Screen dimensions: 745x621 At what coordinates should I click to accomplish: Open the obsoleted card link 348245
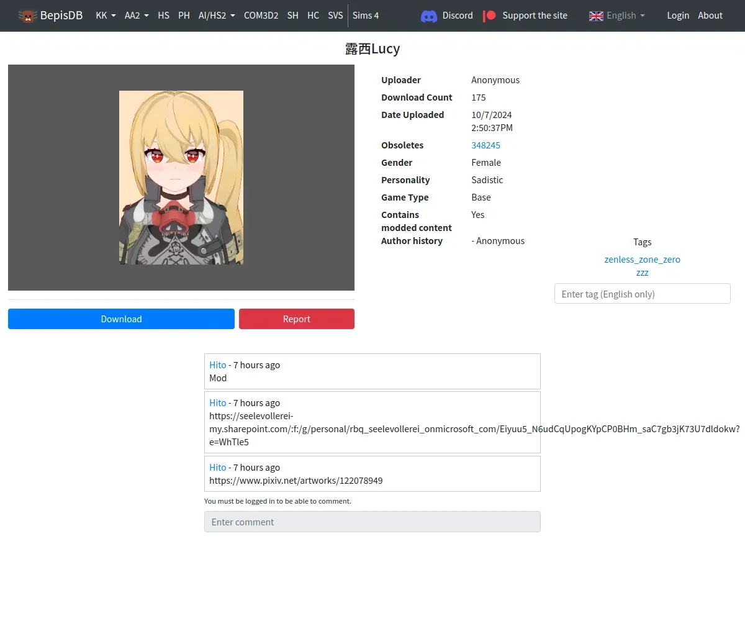[485, 145]
